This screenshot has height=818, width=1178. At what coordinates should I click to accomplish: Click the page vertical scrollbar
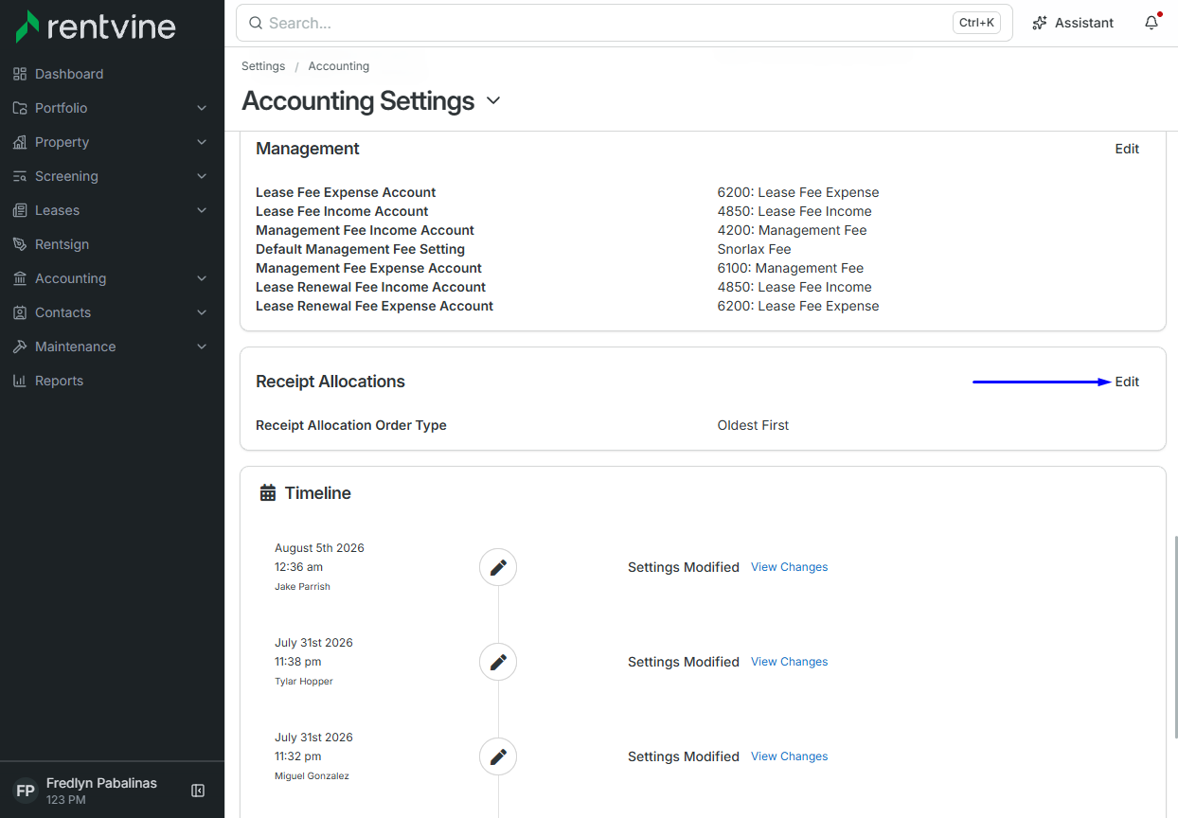pyautogui.click(x=1175, y=636)
